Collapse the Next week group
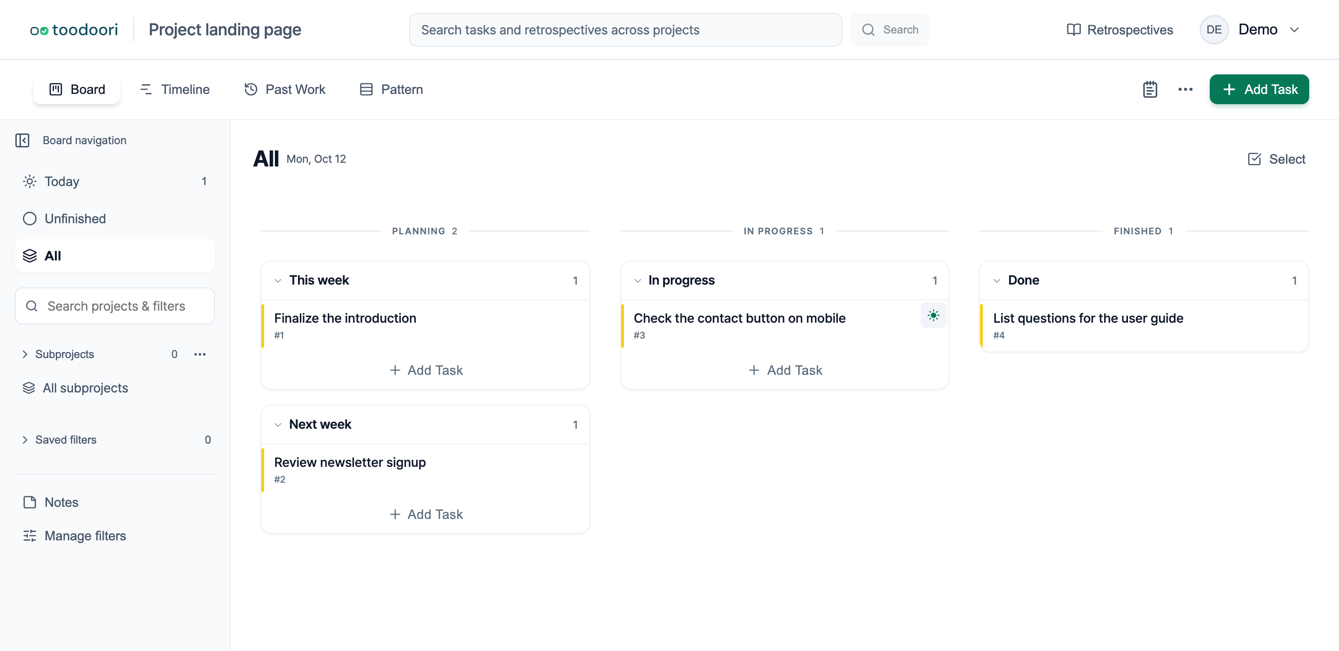1339x651 pixels. coord(278,425)
